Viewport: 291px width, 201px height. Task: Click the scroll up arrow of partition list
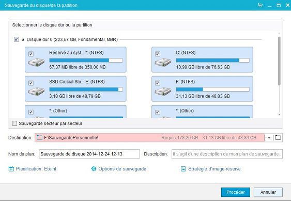pyautogui.click(x=279, y=33)
